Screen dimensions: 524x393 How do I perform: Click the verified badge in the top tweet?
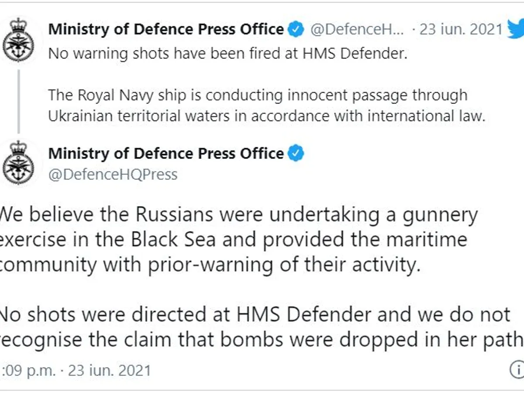click(x=297, y=30)
